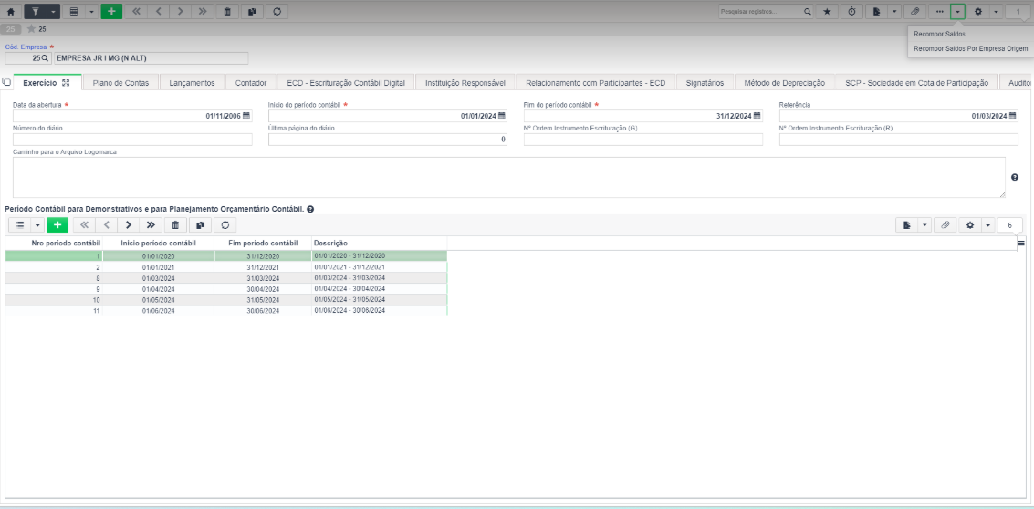Expand the period grid settings gear dropdown arrow
The width and height of the screenshot is (1034, 509).
point(987,224)
